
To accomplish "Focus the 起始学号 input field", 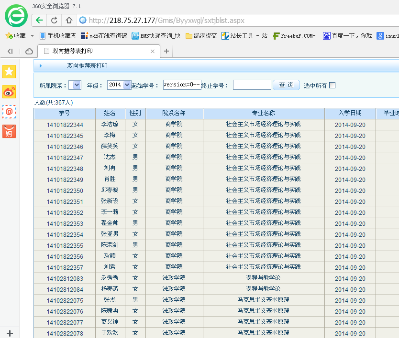I will click(x=182, y=85).
